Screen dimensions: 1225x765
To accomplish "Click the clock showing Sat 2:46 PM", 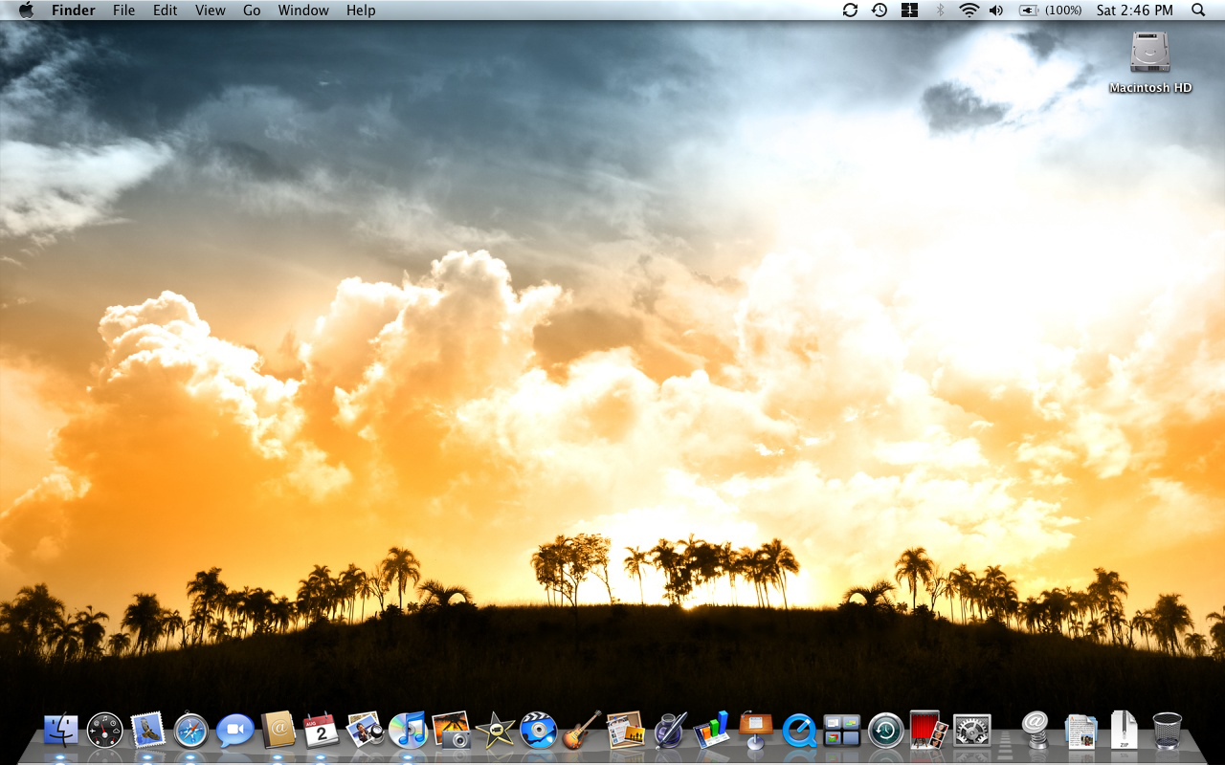I will (1135, 11).
